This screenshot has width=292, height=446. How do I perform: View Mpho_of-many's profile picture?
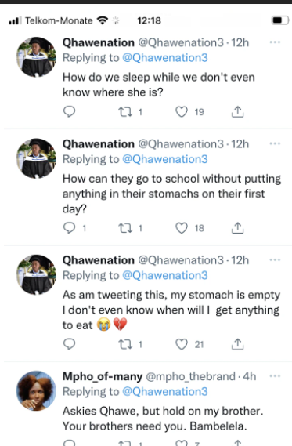tap(36, 390)
